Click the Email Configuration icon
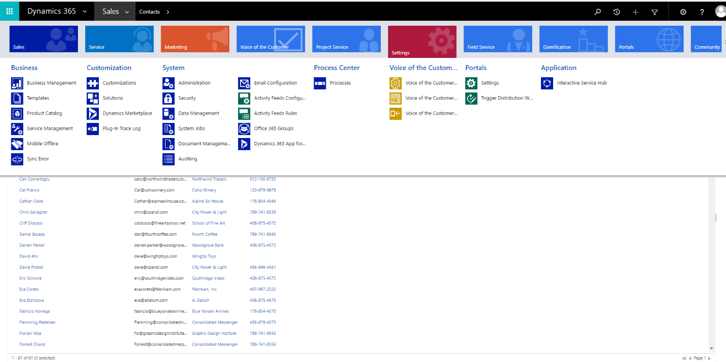Image resolution: width=726 pixels, height=362 pixels. tap(244, 83)
